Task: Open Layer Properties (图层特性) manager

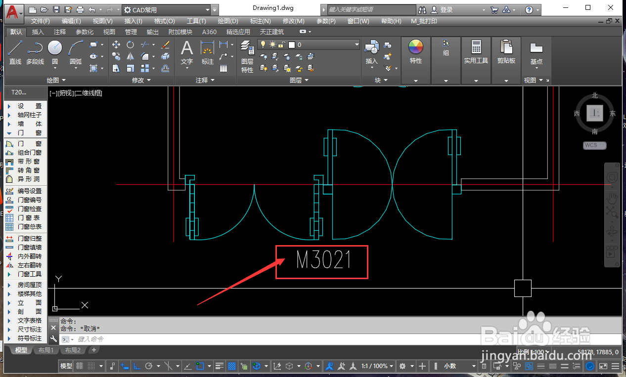Action: click(x=247, y=57)
